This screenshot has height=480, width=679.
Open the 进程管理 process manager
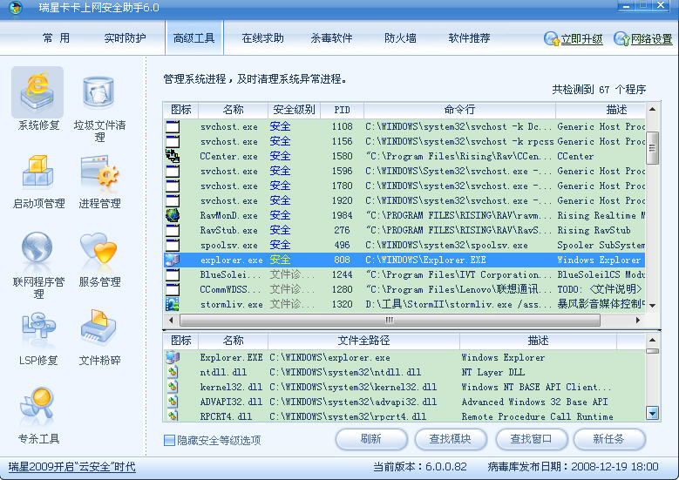[99, 182]
